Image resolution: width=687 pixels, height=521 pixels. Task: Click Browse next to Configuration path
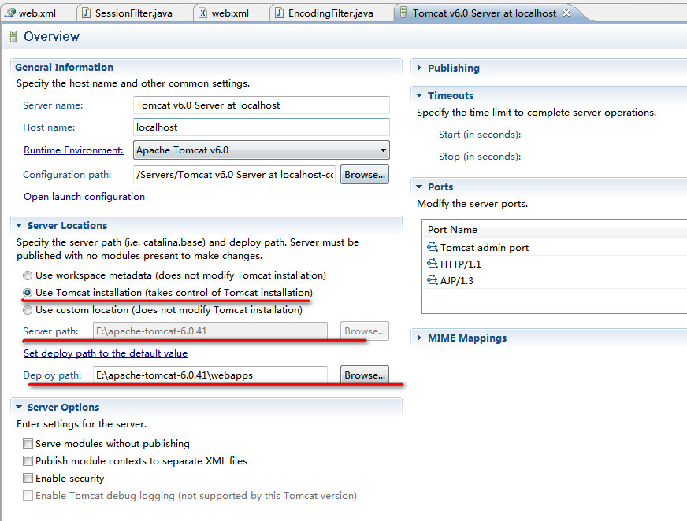[x=365, y=174]
